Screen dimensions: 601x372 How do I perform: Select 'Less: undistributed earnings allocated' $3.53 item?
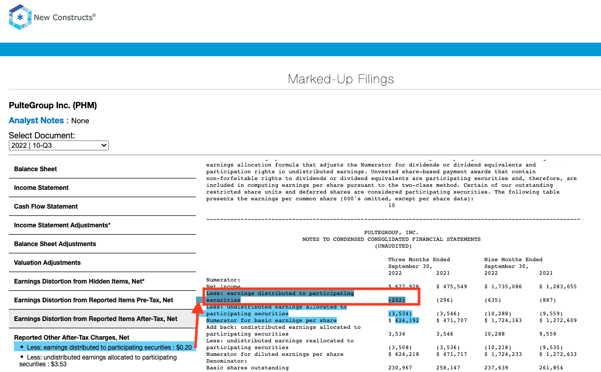(98, 361)
